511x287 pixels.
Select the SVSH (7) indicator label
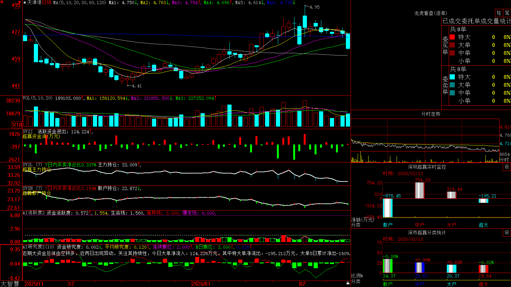[32, 188]
